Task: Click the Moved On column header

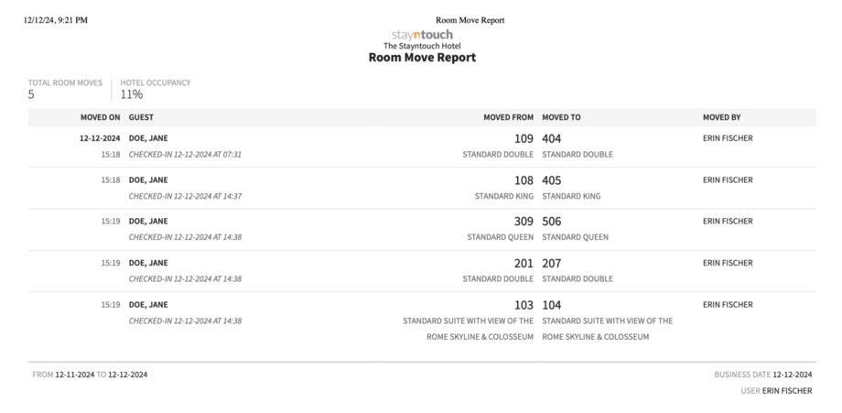Action: click(x=101, y=117)
